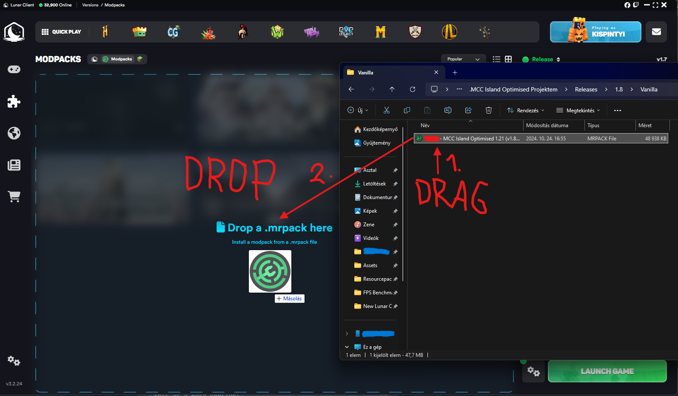Open the Facebook link icon in title bar
Viewport: 678px width, 396px height.
627,5
